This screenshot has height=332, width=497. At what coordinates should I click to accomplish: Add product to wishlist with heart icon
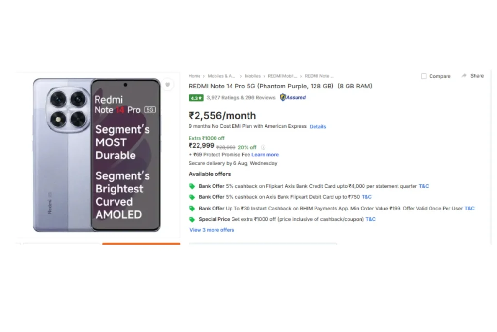coord(167,85)
